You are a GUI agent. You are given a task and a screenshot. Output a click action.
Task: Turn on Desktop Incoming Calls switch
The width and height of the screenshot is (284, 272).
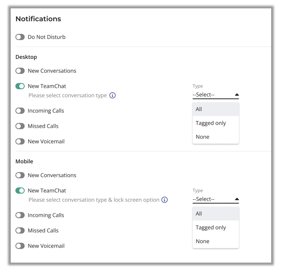pos(20,111)
